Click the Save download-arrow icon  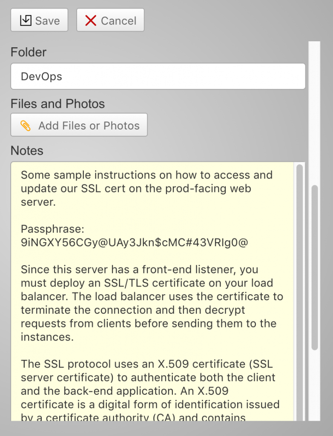(26, 20)
